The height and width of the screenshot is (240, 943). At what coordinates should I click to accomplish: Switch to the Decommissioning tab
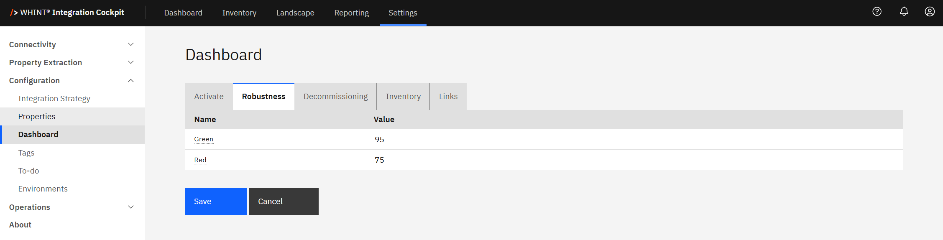335,97
